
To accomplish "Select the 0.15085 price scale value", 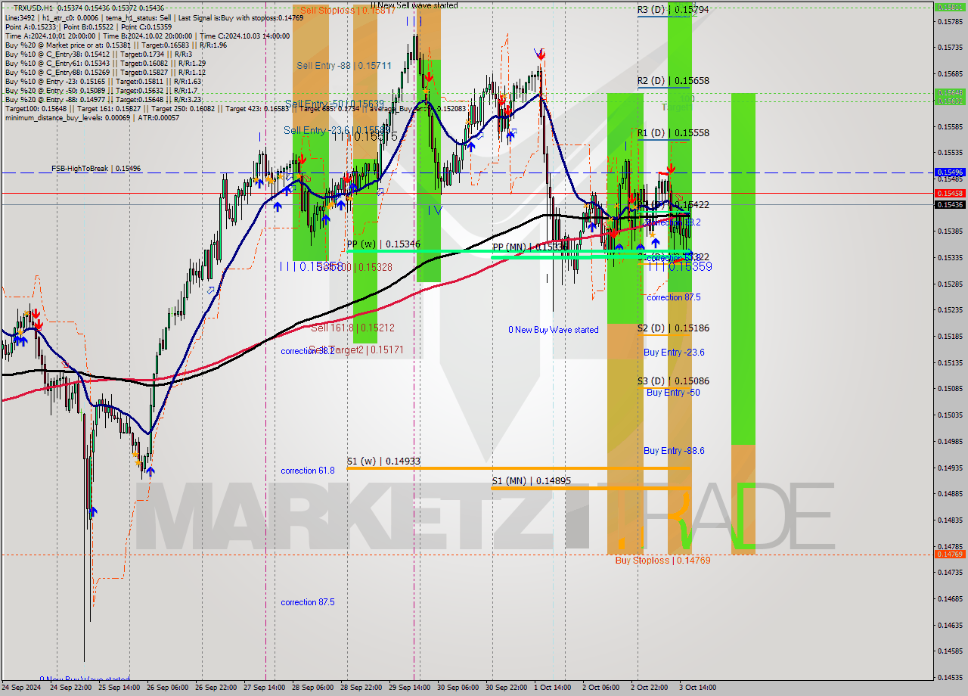I will (949, 389).
